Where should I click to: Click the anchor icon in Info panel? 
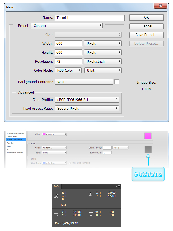[x=90, y=195]
